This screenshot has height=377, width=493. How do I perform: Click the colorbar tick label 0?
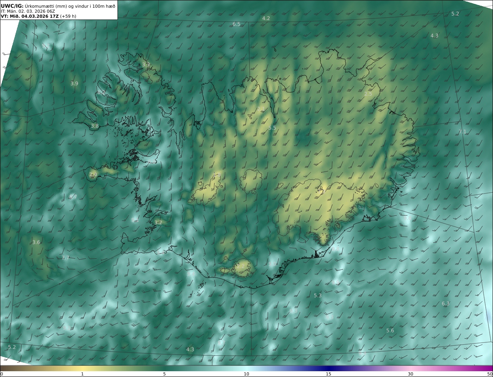coord(2,374)
